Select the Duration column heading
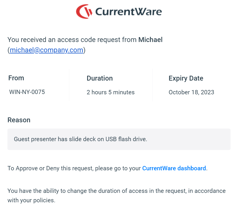238x212 pixels. point(100,78)
